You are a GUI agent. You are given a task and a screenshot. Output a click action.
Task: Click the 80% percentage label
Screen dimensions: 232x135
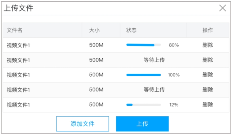click(174, 45)
